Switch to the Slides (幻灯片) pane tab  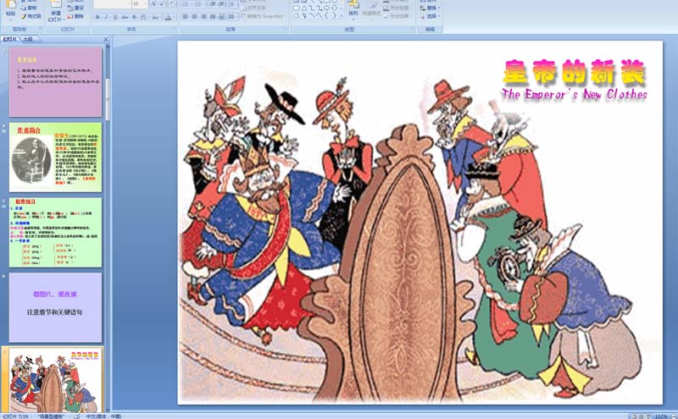click(x=10, y=39)
